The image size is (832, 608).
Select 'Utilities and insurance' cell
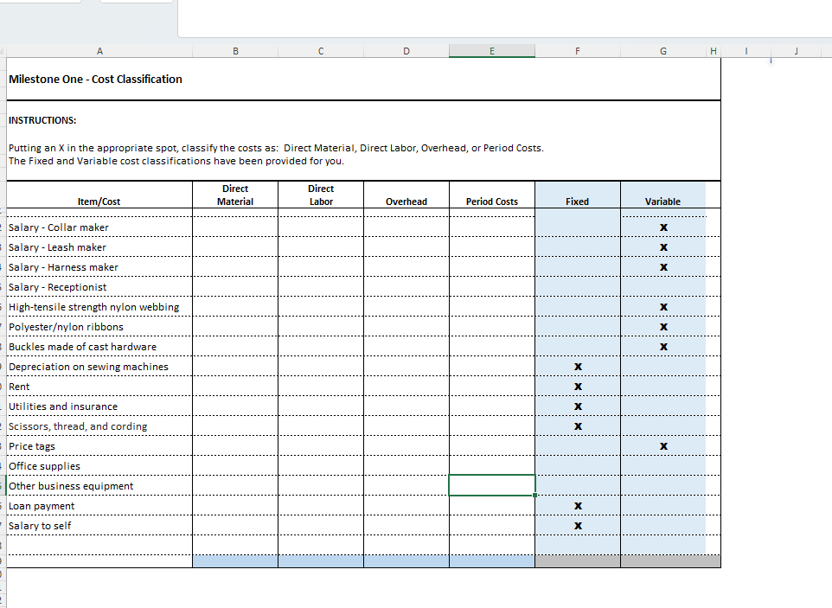(99, 406)
